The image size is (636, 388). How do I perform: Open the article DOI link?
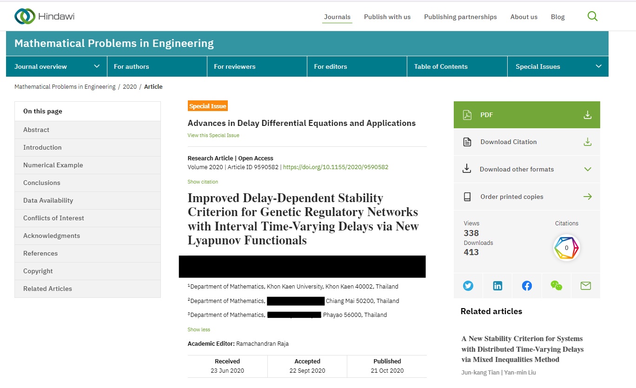coord(335,167)
